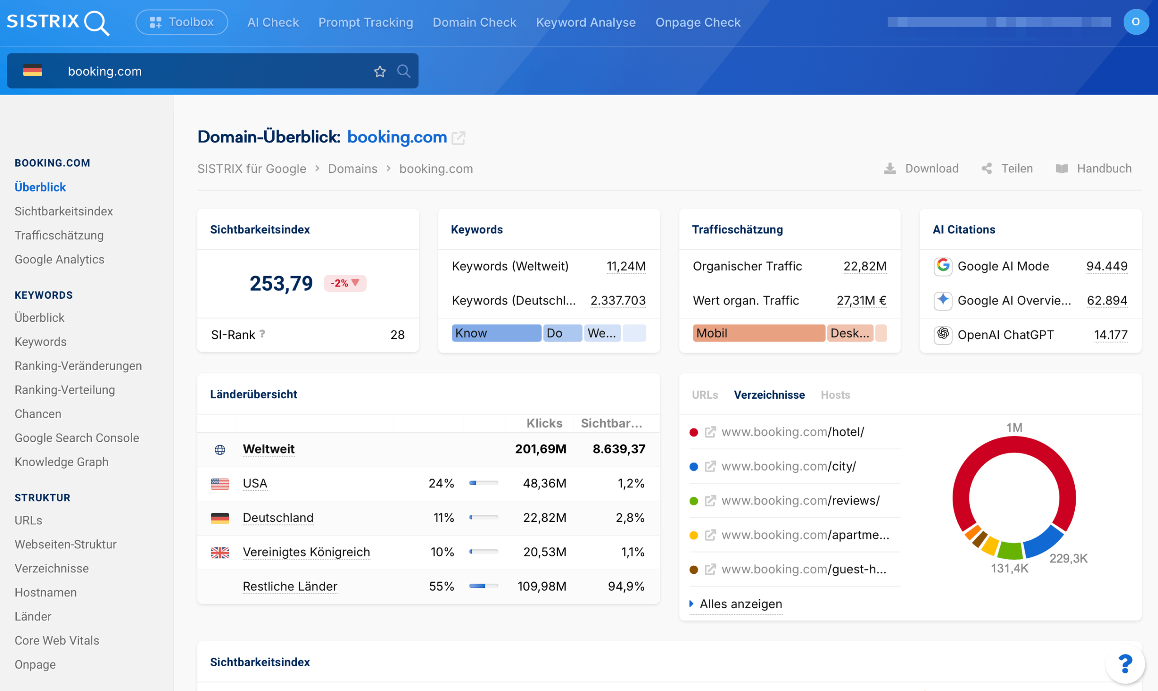Viewport: 1158px width, 691px height.
Task: Open Google Search Console sidebar link
Action: [77, 438]
